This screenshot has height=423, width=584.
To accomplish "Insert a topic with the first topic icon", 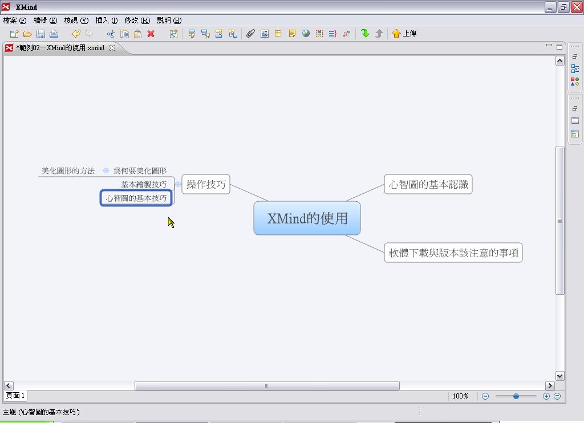I will 192,34.
